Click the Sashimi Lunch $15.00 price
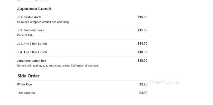Viewport: 213px width, 105px height. pyautogui.click(x=142, y=30)
